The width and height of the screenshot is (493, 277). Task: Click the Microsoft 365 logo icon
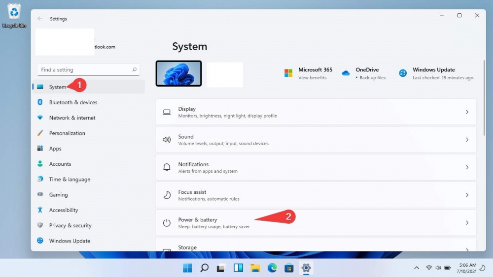[288, 73]
